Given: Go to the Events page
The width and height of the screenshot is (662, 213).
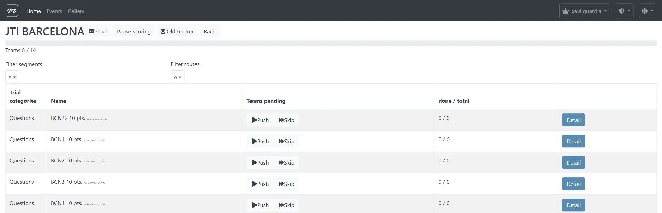Looking at the screenshot, I should (54, 11).
